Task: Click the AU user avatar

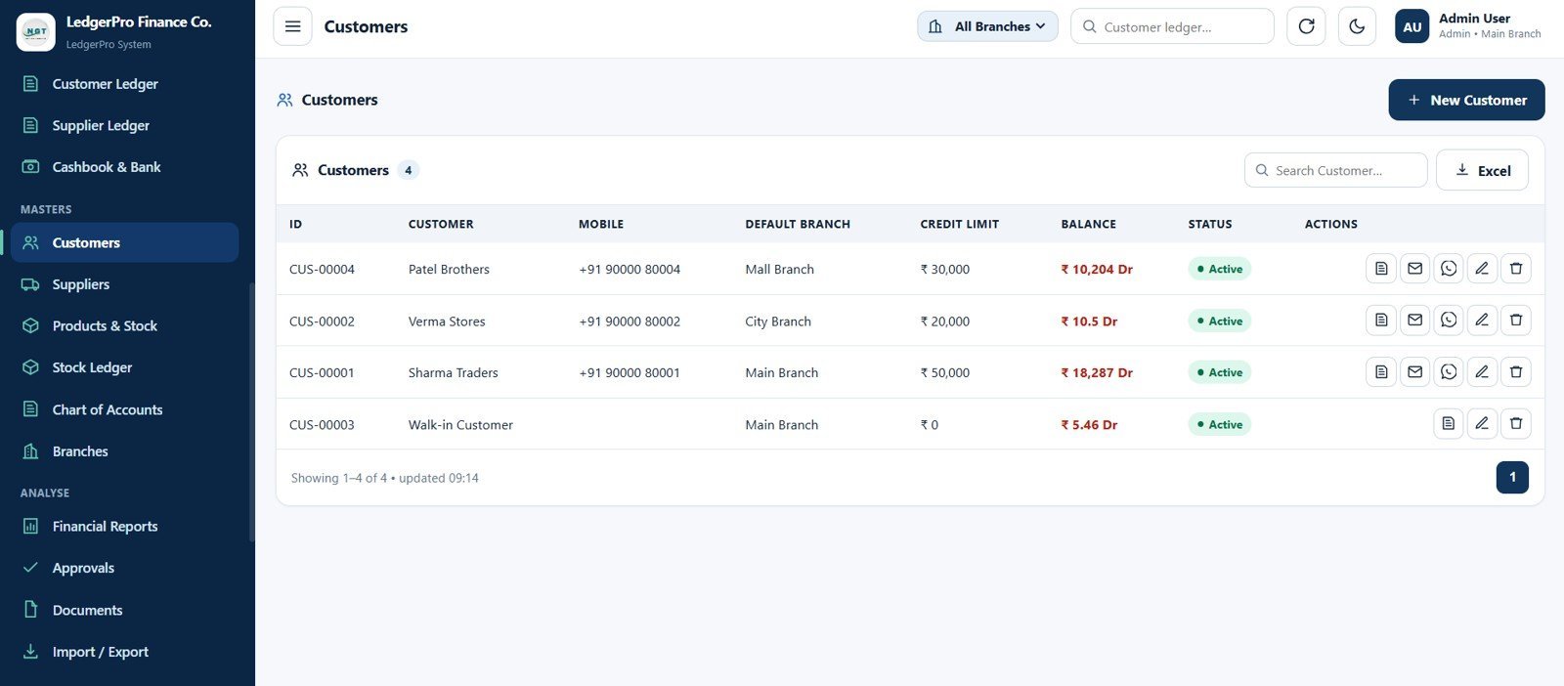Action: [1412, 27]
